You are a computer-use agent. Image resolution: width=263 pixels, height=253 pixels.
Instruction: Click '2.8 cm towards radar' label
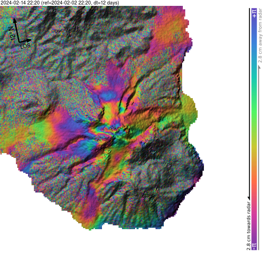(x=248, y=226)
